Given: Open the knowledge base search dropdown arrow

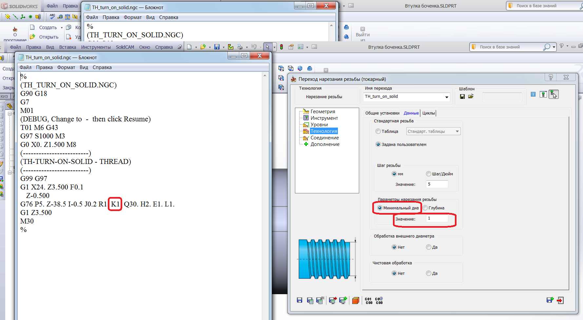Looking at the screenshot, I should click(x=554, y=47).
